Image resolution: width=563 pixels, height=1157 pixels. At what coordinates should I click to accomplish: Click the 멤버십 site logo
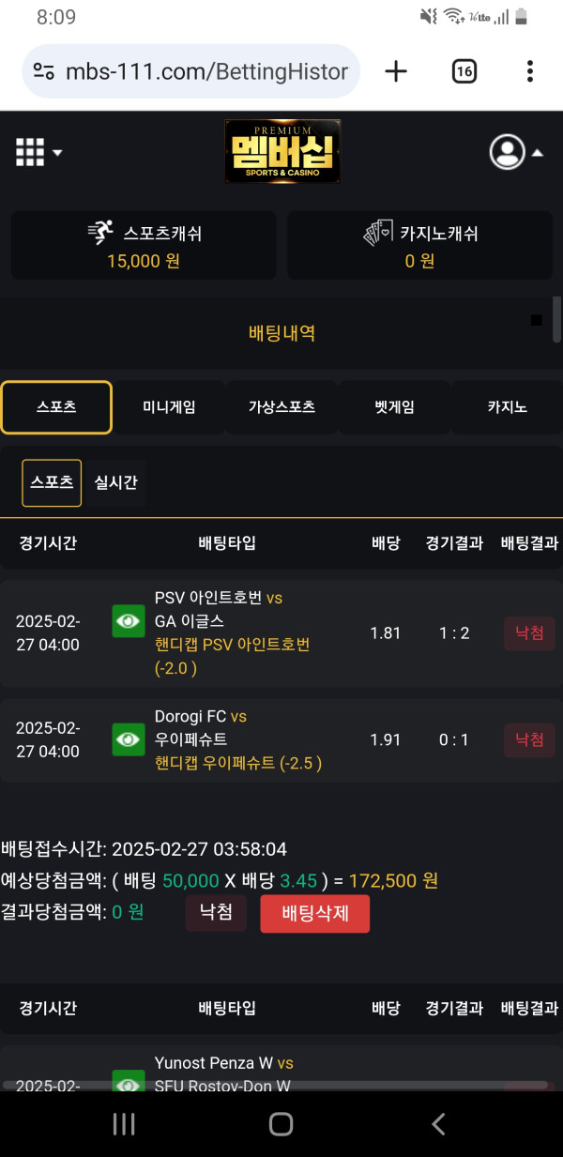tap(281, 151)
